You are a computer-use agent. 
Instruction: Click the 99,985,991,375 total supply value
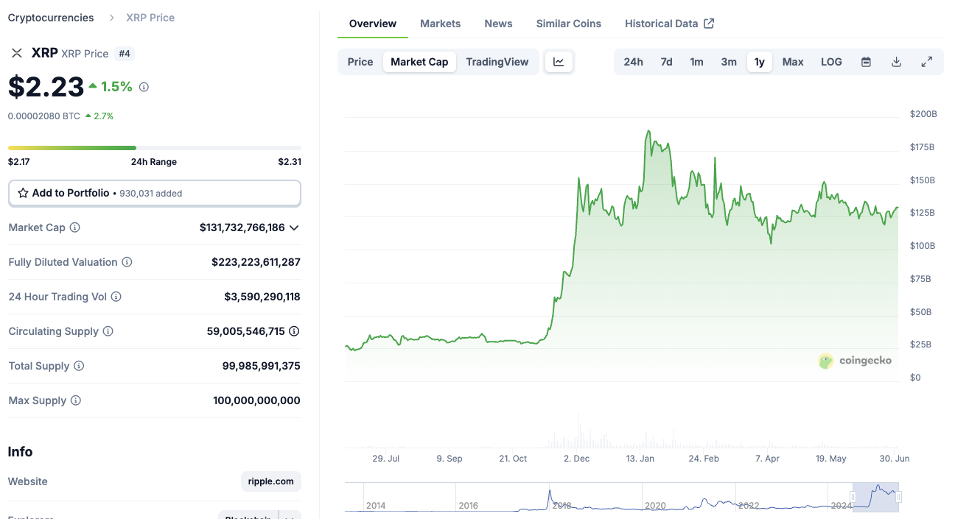[x=262, y=366]
